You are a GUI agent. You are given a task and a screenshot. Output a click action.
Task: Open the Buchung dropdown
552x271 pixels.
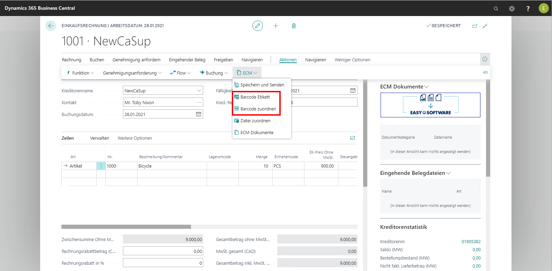click(214, 73)
